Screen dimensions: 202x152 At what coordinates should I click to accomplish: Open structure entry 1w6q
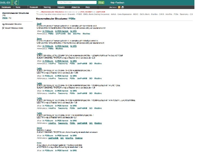point(39,113)
